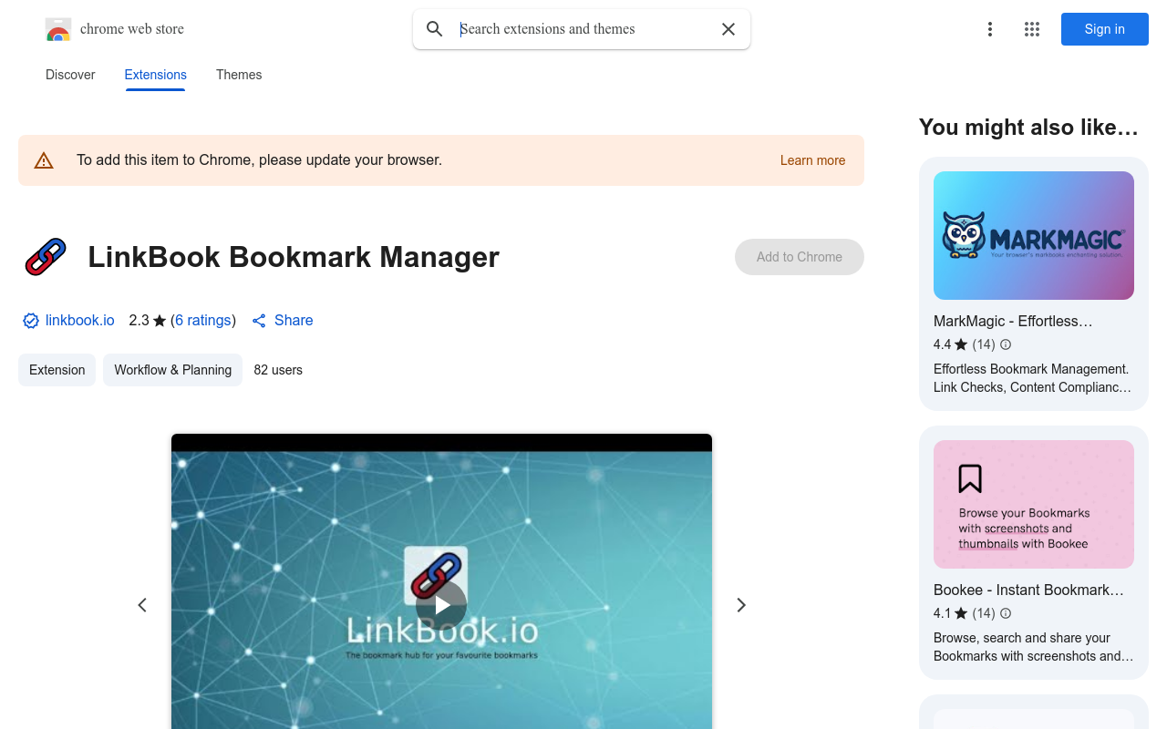Open the Workflow & Planning category chip

tap(173, 370)
